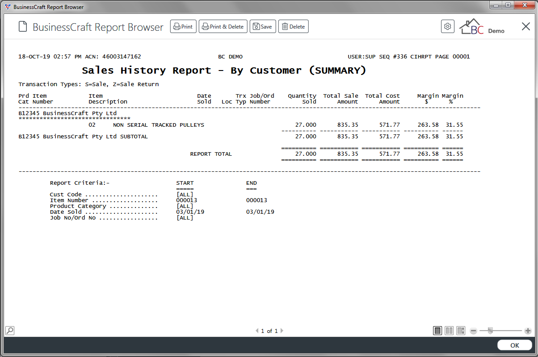
Task: Click the 'Prd Cat' column header
Action: point(24,99)
